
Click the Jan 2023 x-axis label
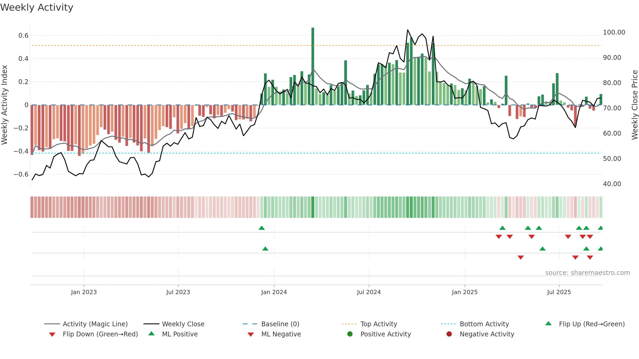pyautogui.click(x=84, y=292)
